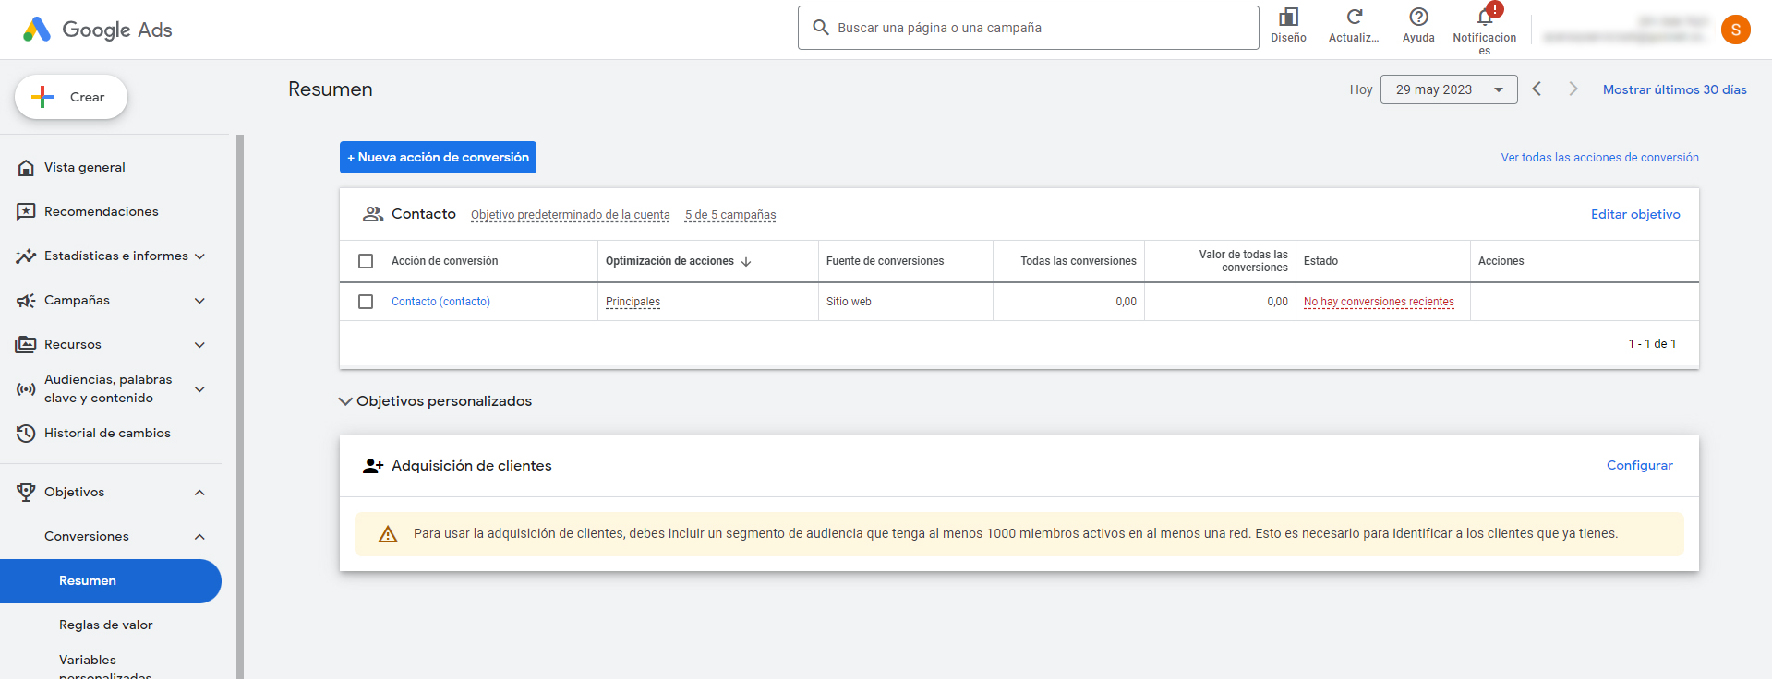Viewport: 1772px width, 679px height.
Task: Expand Estadísticas e informes chevron
Action: point(199,256)
